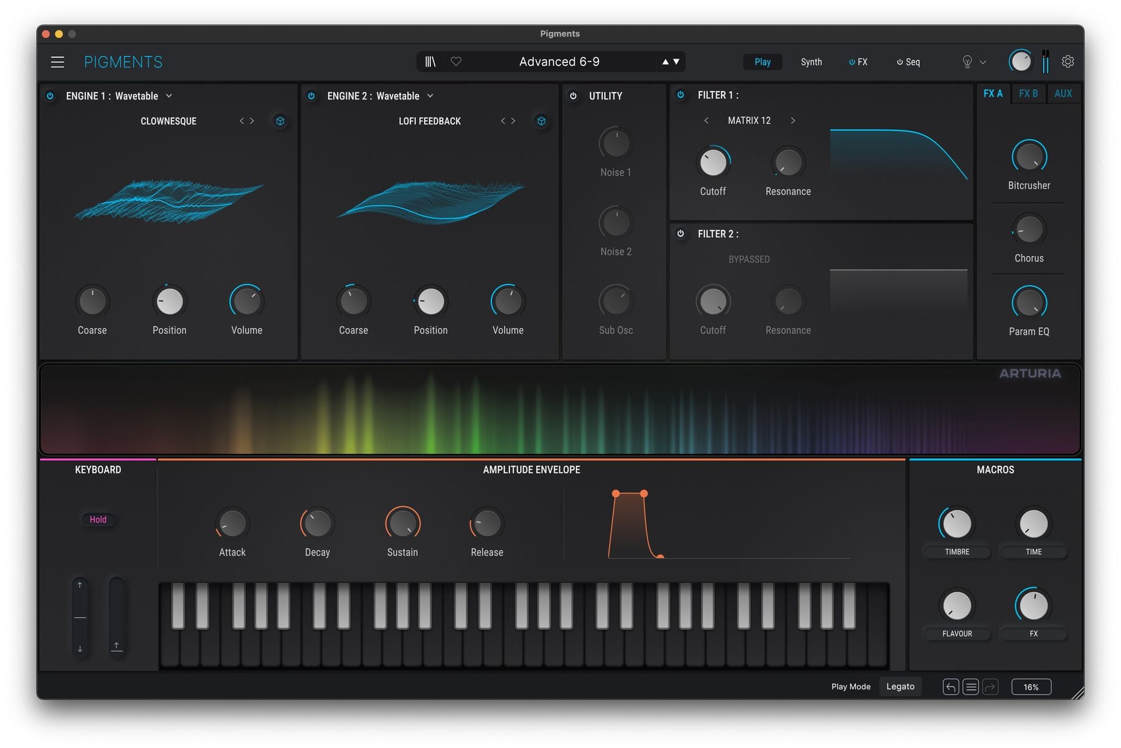Open the undo history list icon
The image size is (1121, 748).
point(970,686)
